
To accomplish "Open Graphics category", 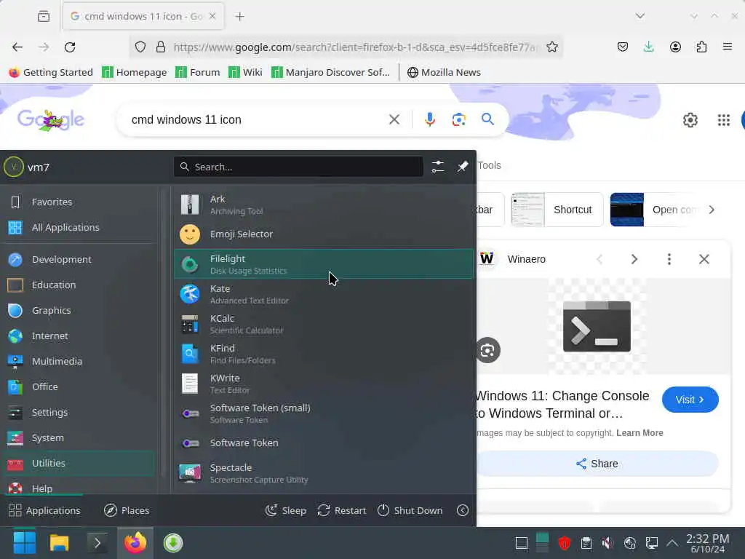I will (x=79, y=310).
